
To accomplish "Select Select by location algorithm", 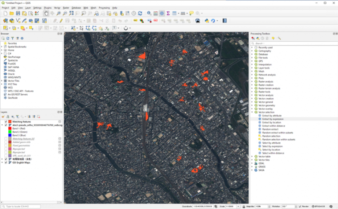I will (271, 150).
